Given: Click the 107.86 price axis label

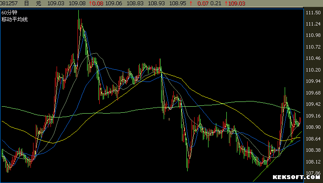Looking at the screenshot, I should [x=313, y=173].
